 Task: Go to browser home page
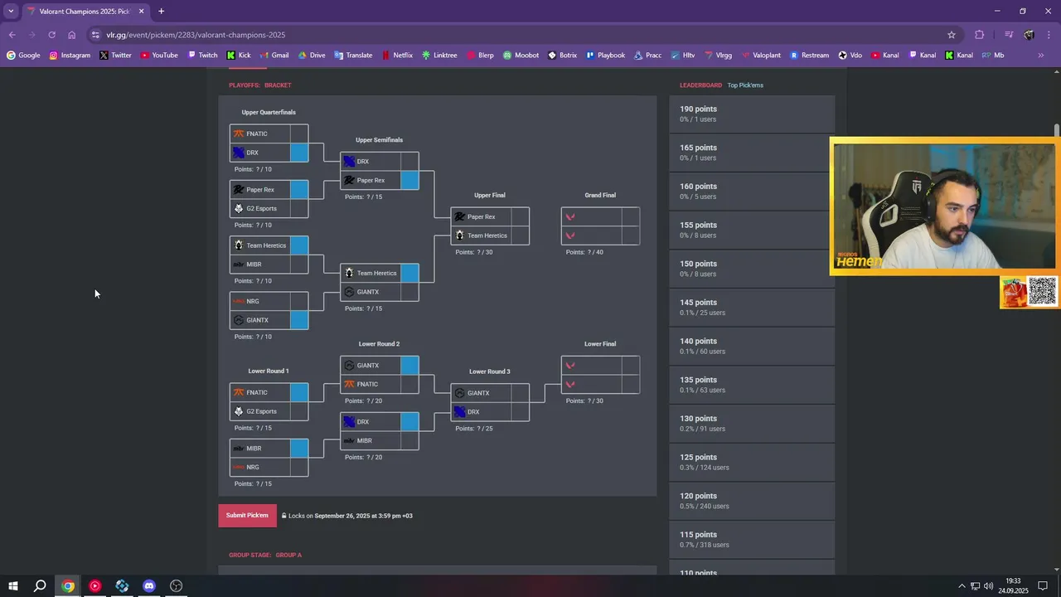pyautogui.click(x=72, y=35)
